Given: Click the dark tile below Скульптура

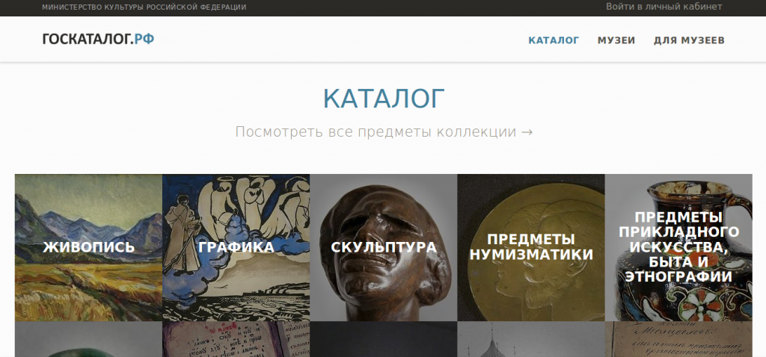Looking at the screenshot, I should [x=384, y=339].
